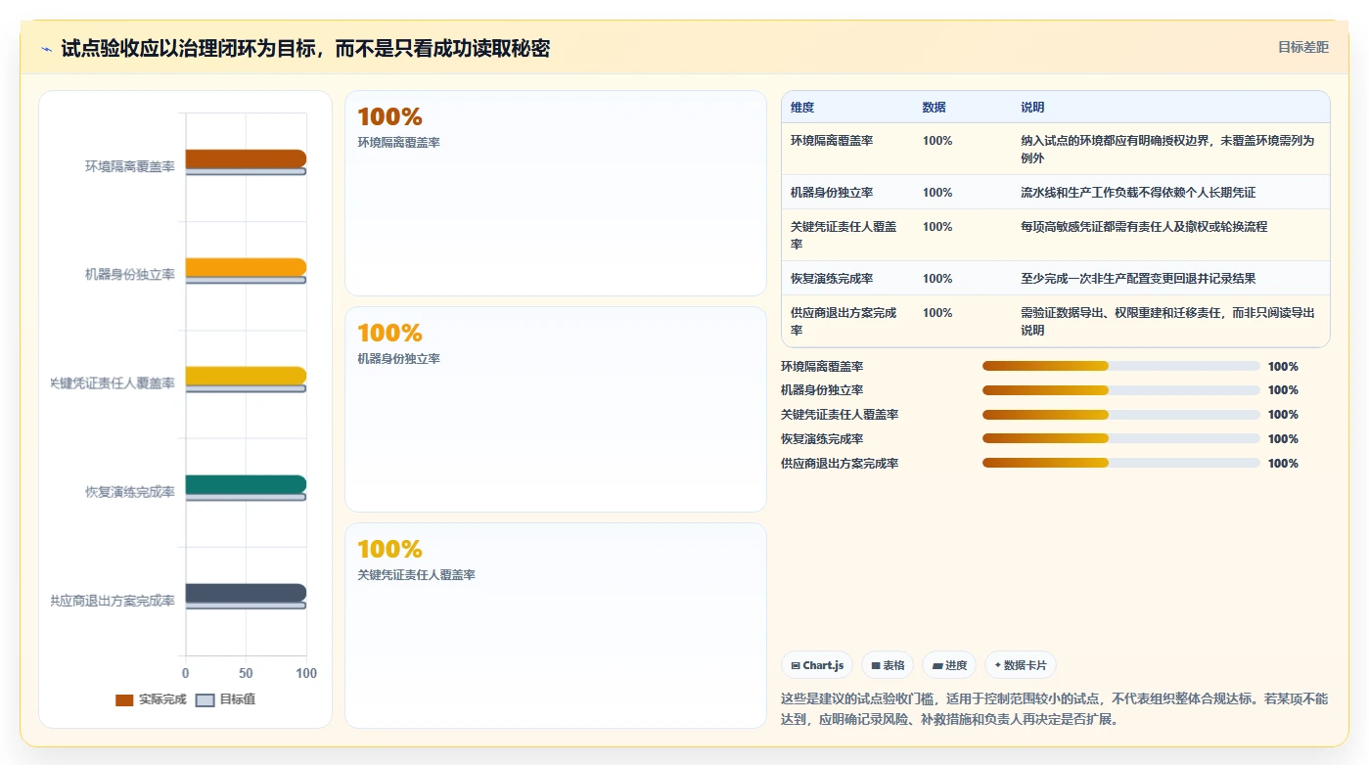Select the 关键凭证责任人覆盖率 100% data card
This screenshot has height=765, width=1369.
click(556, 625)
